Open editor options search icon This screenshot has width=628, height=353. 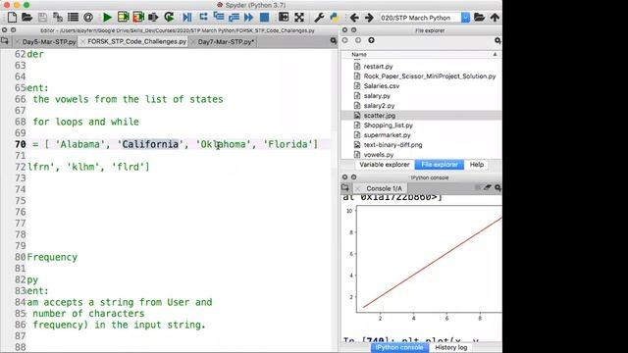334,41
